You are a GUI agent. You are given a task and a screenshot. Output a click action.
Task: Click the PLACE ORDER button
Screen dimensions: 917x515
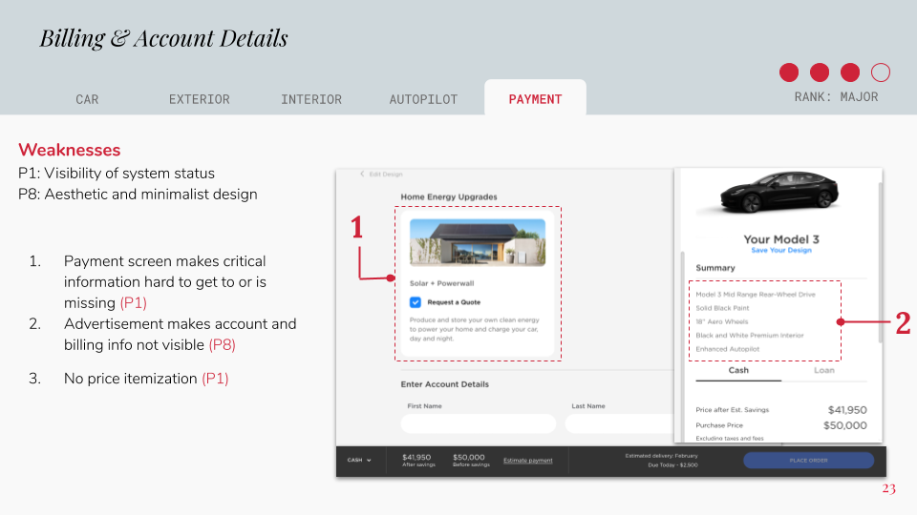[809, 460]
